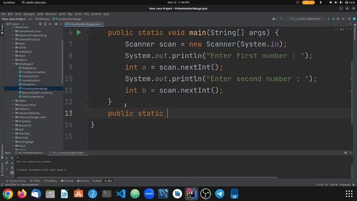Open Project panel gear settings
This screenshot has width=357, height=201.
[x=56, y=24]
